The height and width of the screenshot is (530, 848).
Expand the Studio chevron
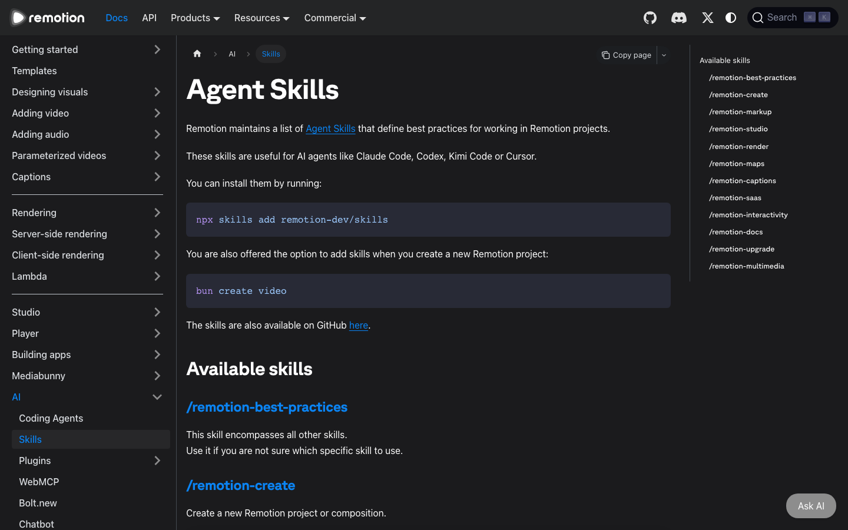coord(157,312)
